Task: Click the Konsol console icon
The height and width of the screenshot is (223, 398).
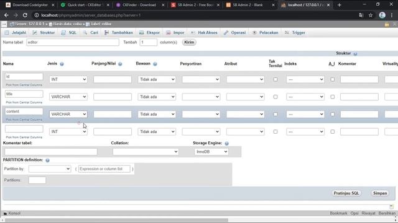Action: click(5, 213)
